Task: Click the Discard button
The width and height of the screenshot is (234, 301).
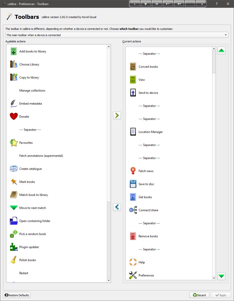Action: coord(199,295)
